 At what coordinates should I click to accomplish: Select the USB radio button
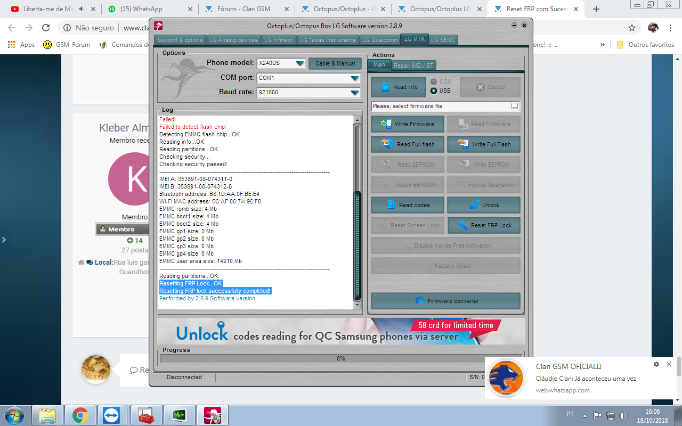(x=434, y=91)
